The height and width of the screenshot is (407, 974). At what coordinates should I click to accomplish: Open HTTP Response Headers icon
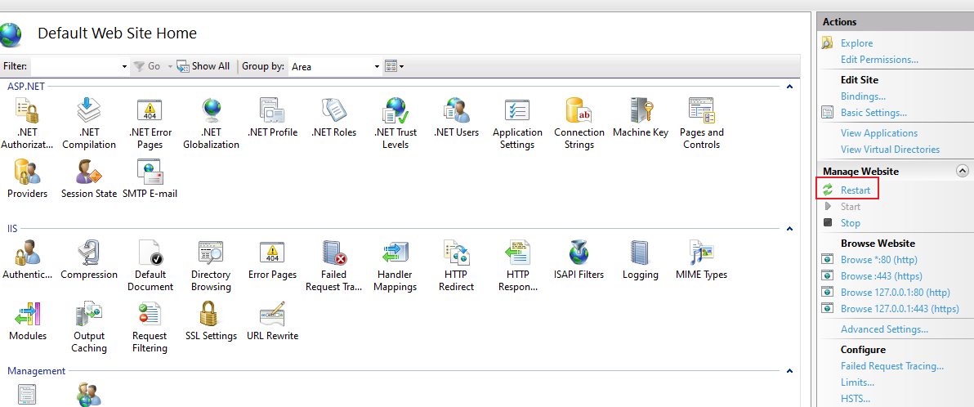[517, 266]
